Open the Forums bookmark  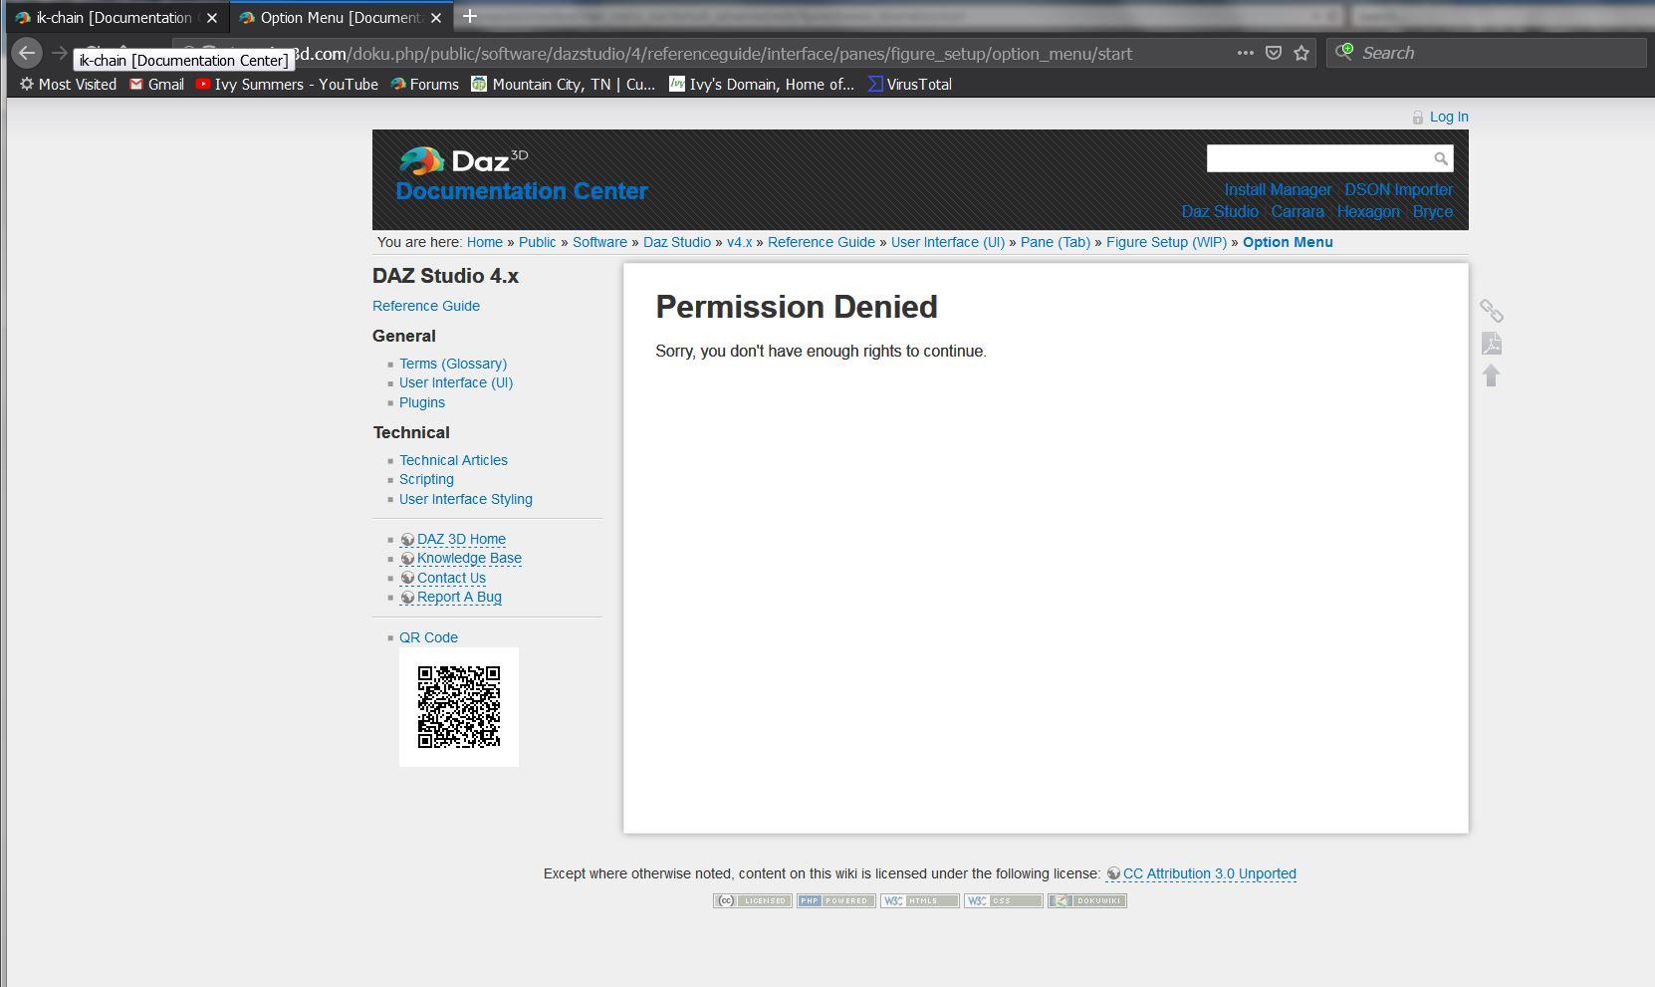tap(425, 85)
